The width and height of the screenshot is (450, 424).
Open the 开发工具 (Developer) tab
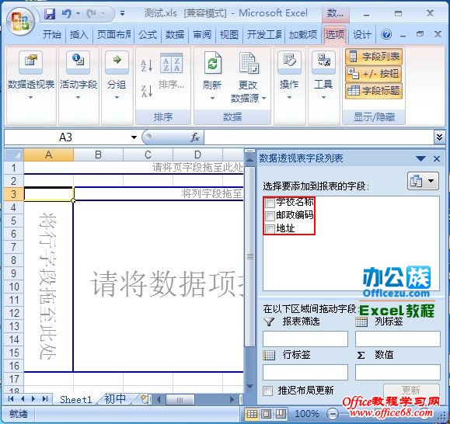pyautogui.click(x=264, y=35)
